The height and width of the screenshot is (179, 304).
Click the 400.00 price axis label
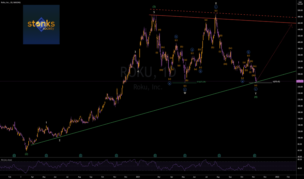tap(300, 42)
